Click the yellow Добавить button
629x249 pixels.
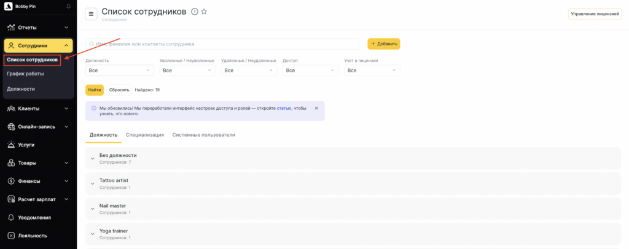point(384,44)
